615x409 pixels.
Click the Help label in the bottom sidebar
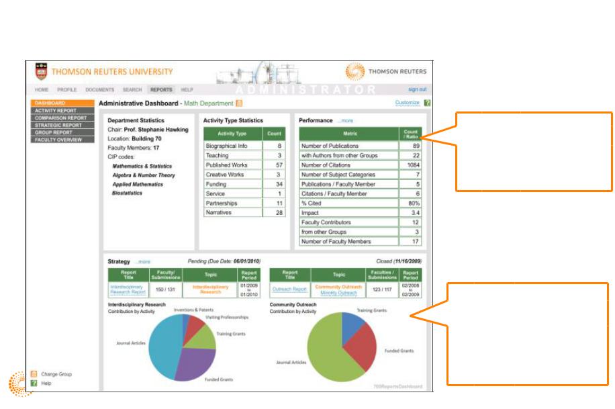pyautogui.click(x=46, y=383)
